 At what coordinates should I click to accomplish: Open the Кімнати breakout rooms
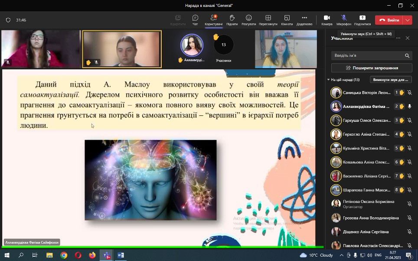(287, 20)
